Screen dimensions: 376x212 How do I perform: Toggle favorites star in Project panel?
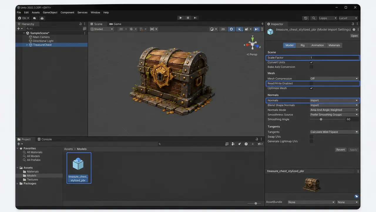coord(253,144)
